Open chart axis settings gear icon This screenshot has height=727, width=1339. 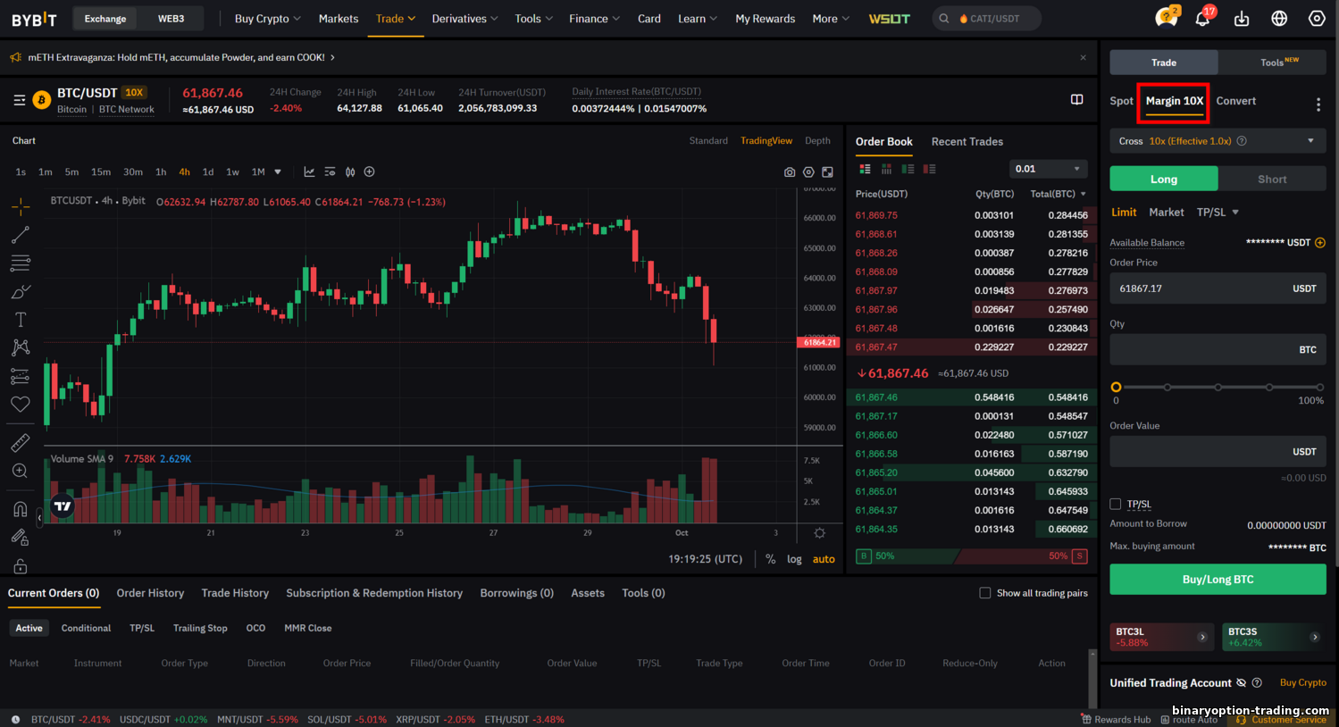(x=820, y=533)
